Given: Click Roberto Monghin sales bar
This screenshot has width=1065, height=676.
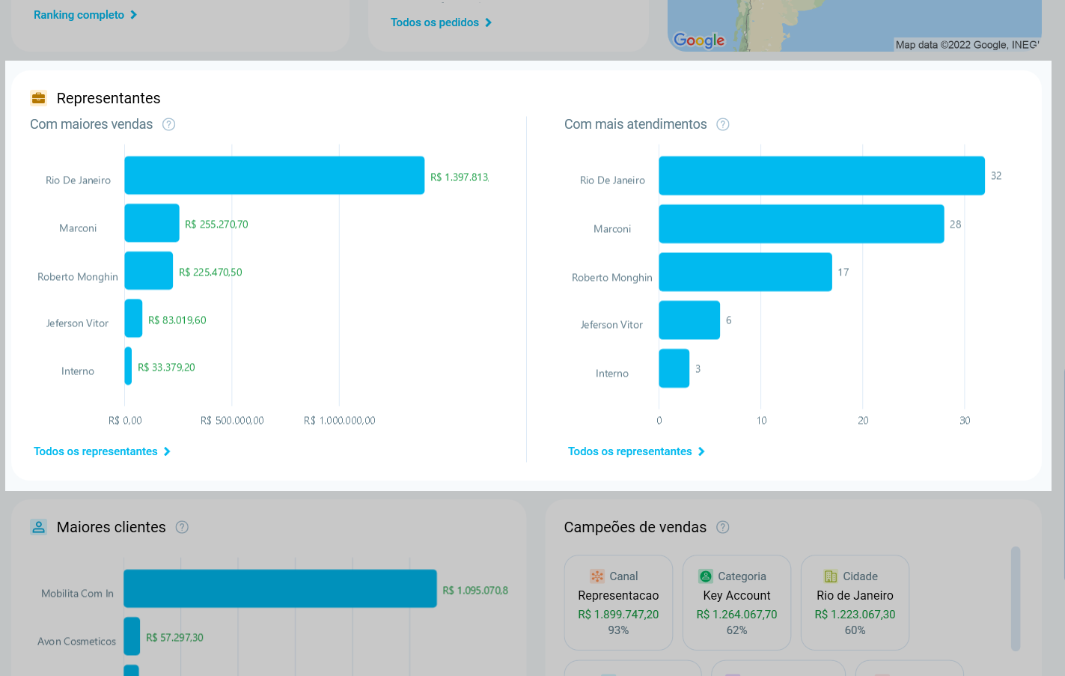Looking at the screenshot, I should click(x=149, y=271).
